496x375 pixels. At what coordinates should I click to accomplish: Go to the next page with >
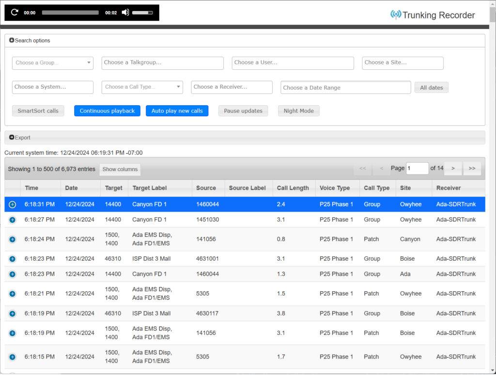coord(453,168)
